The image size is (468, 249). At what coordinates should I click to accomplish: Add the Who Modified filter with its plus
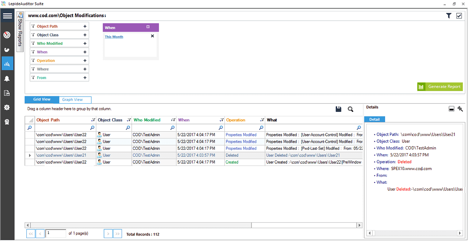tap(85, 43)
